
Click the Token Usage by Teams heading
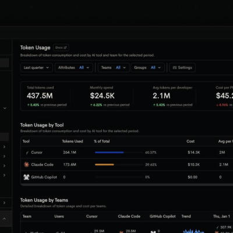click(x=44, y=200)
